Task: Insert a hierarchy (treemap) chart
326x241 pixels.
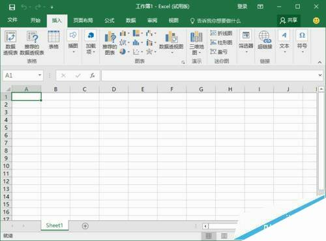Action: 138,33
